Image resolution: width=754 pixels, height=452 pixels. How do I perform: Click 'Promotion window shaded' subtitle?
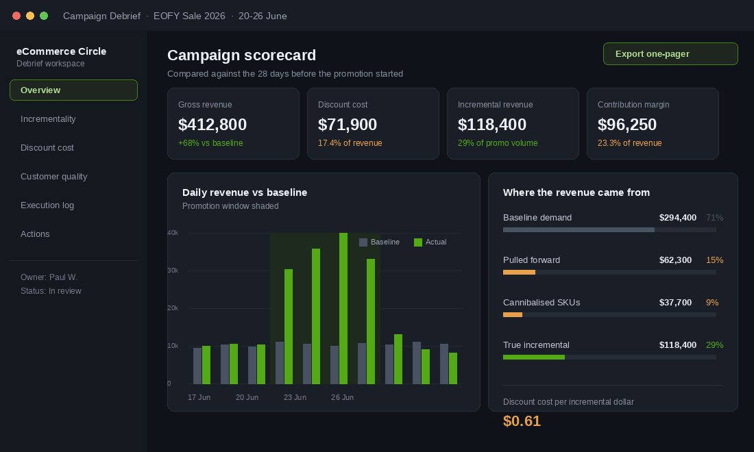230,206
